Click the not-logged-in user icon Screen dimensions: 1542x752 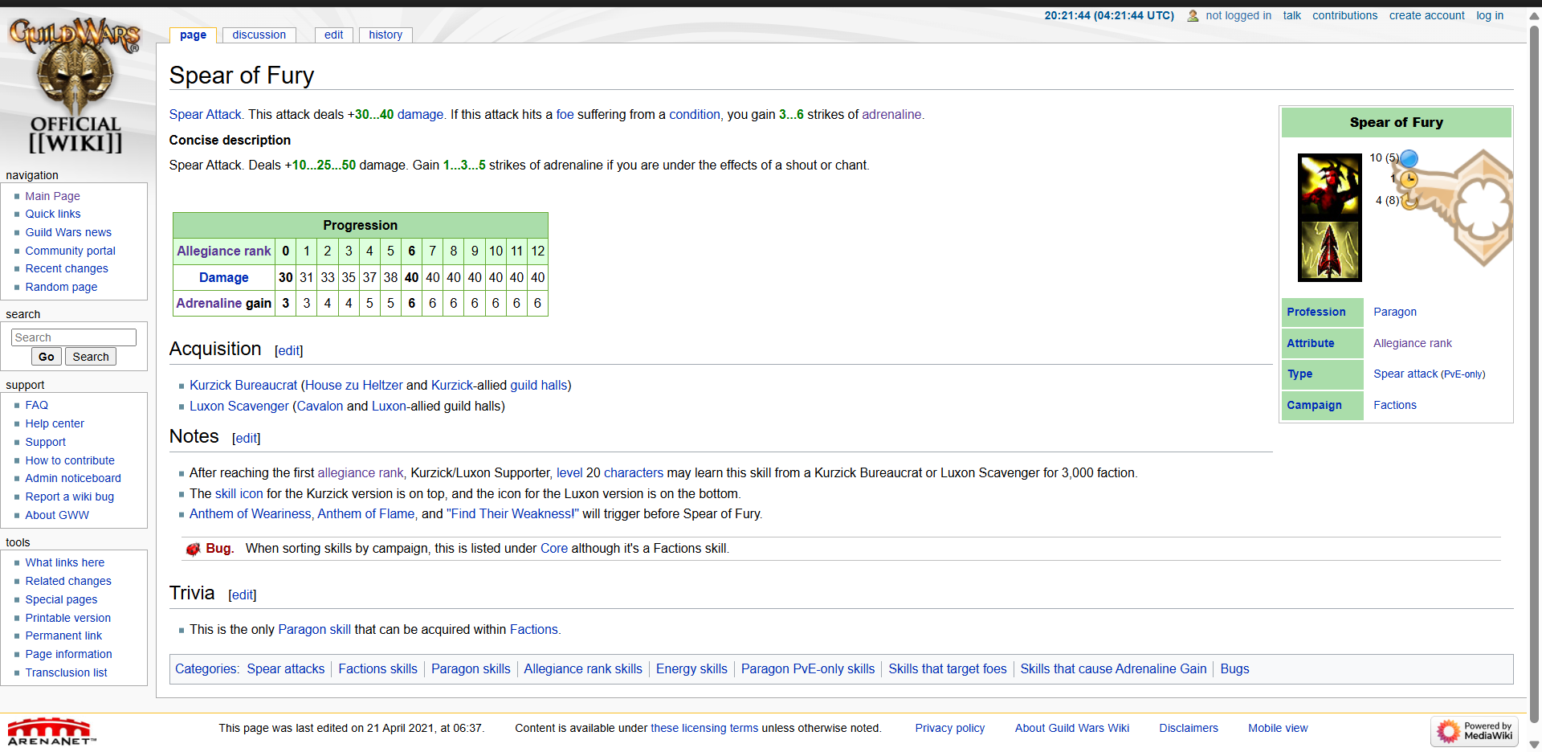pos(1193,15)
